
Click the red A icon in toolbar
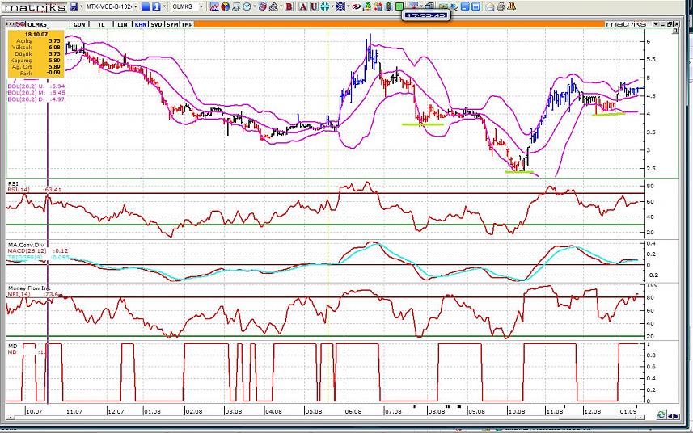[302, 6]
